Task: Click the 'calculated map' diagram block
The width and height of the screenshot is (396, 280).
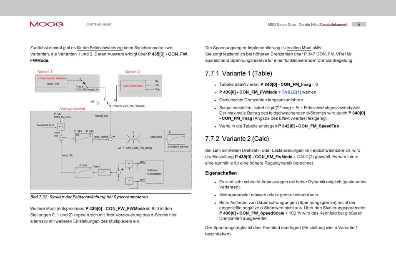Action: [x=133, y=85]
